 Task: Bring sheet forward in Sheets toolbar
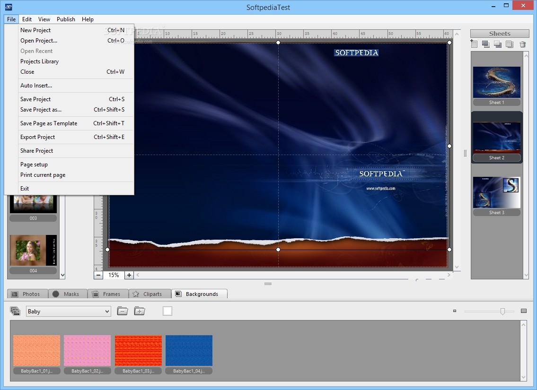485,44
